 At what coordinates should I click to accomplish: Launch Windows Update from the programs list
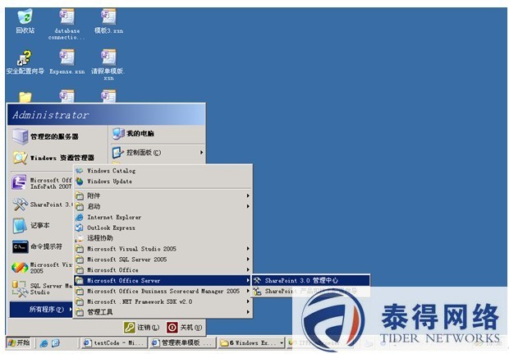click(x=163, y=182)
